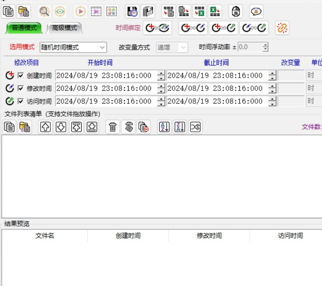Click the floppy disk save icon

tap(132, 12)
